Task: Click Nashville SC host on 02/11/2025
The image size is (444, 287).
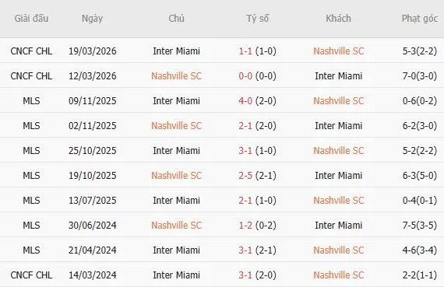Action: pyautogui.click(x=176, y=126)
